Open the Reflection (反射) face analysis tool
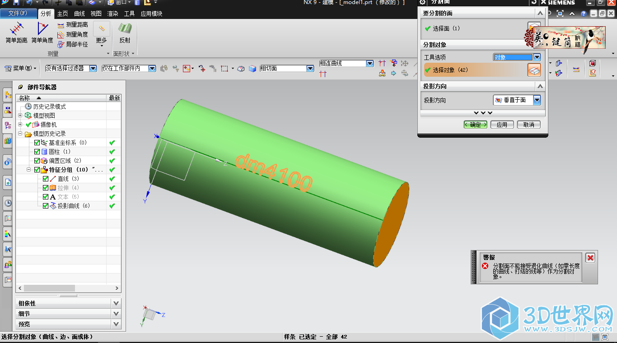This screenshot has height=343, width=617. click(125, 33)
